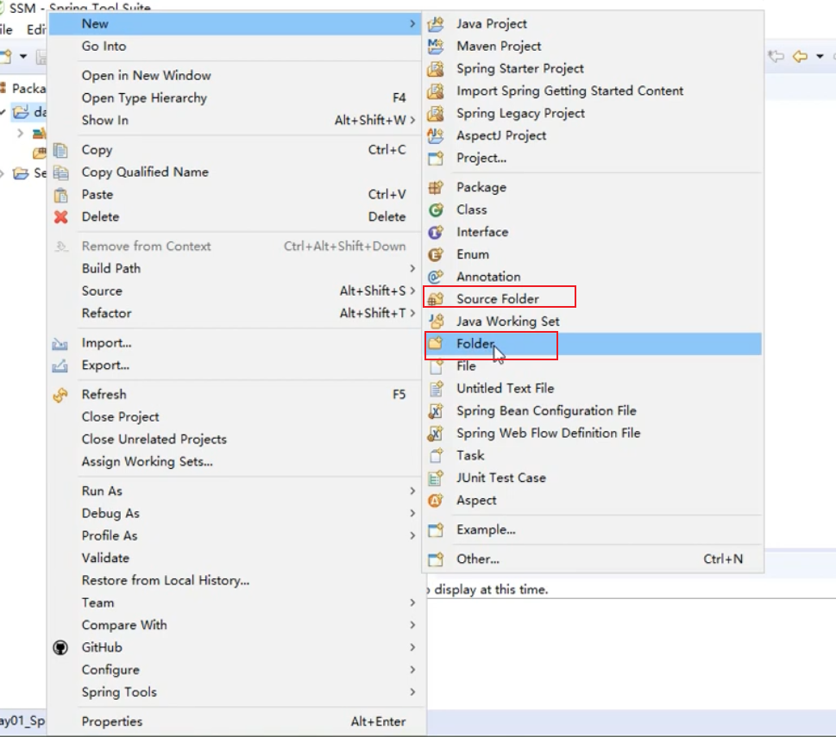Click the Untitled Text File icon

point(436,389)
